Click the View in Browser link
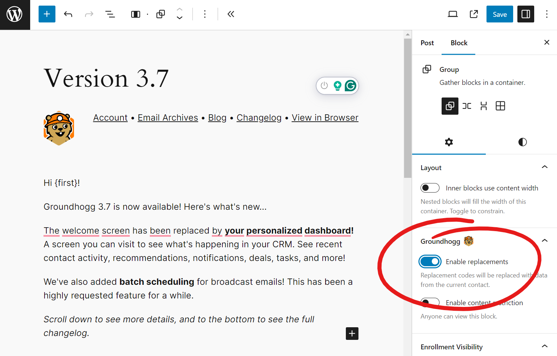 [325, 118]
